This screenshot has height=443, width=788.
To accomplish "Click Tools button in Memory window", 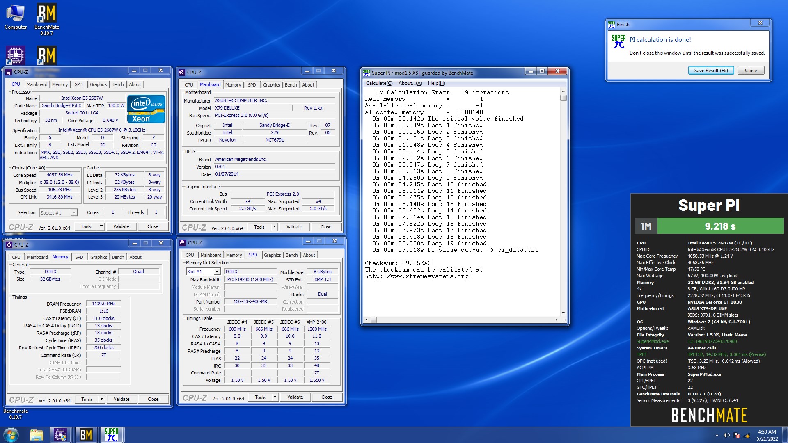I will [87, 399].
